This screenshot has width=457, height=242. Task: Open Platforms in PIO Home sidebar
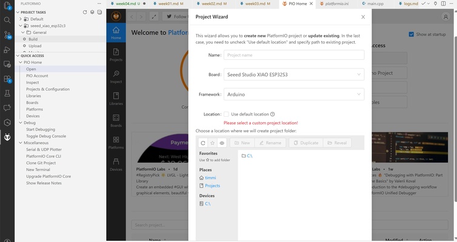(x=116, y=143)
